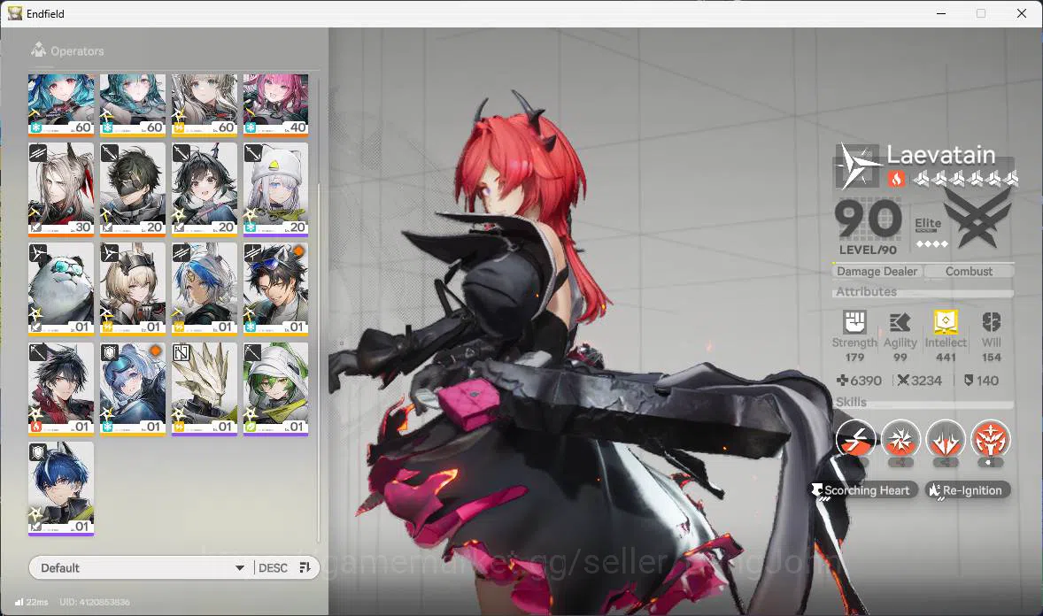Select the light-haired level 60 operator card
The image size is (1043, 616).
[x=205, y=105]
